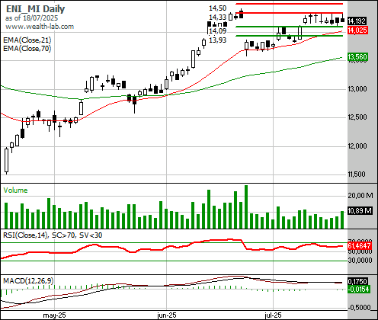Open the www.wealth-lab.com link text
The image size is (378, 320).
click(40, 27)
